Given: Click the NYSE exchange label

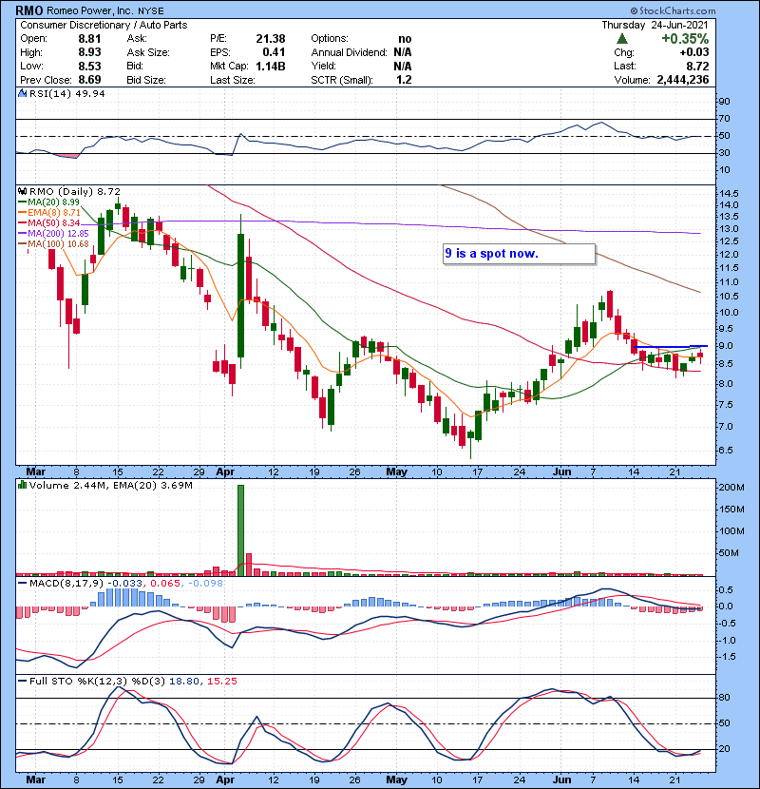Looking at the screenshot, I should pos(151,10).
